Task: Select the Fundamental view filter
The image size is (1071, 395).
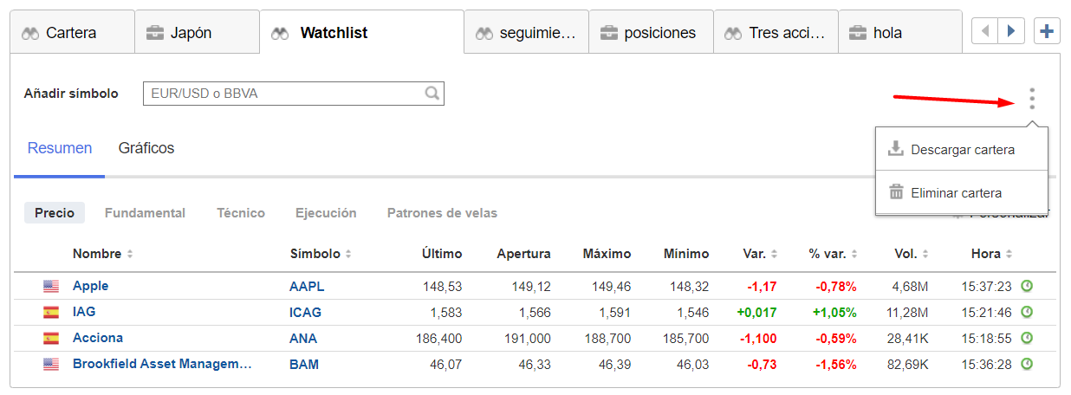Action: point(145,213)
